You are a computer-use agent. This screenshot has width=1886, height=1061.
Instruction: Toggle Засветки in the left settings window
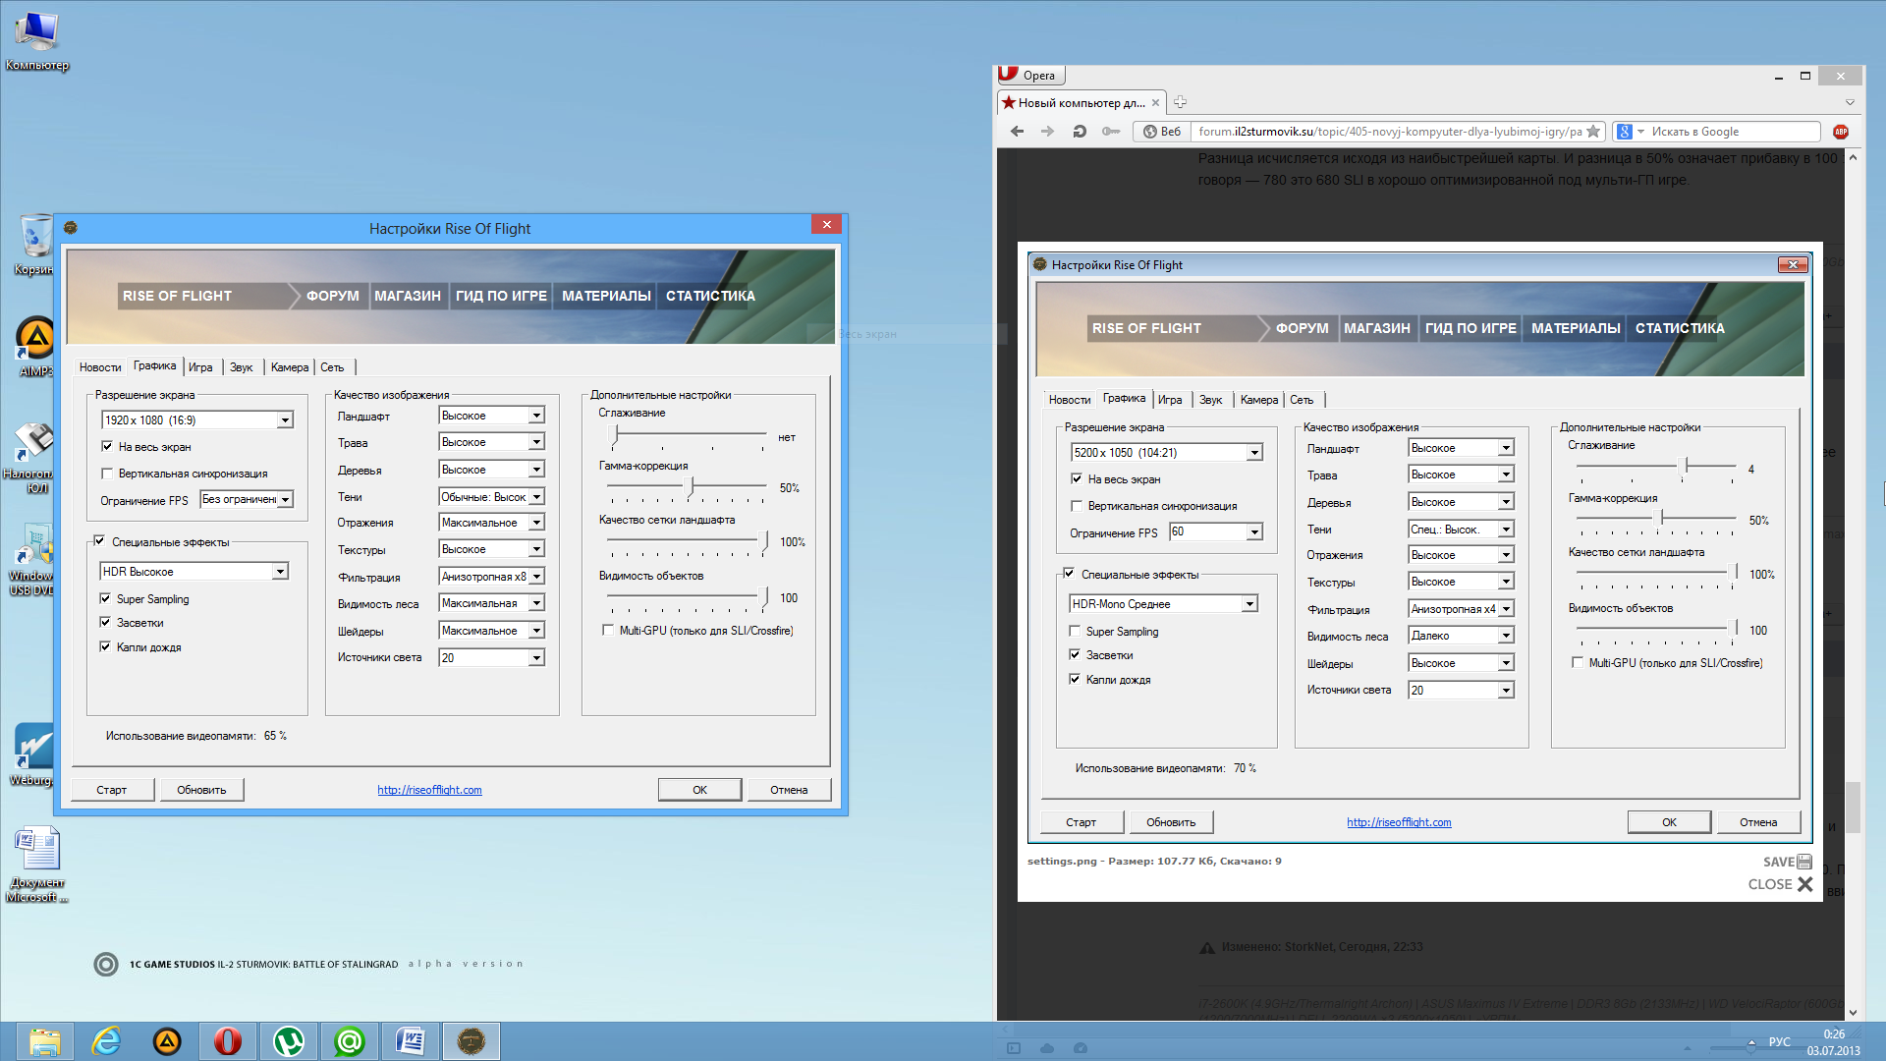pyautogui.click(x=105, y=622)
